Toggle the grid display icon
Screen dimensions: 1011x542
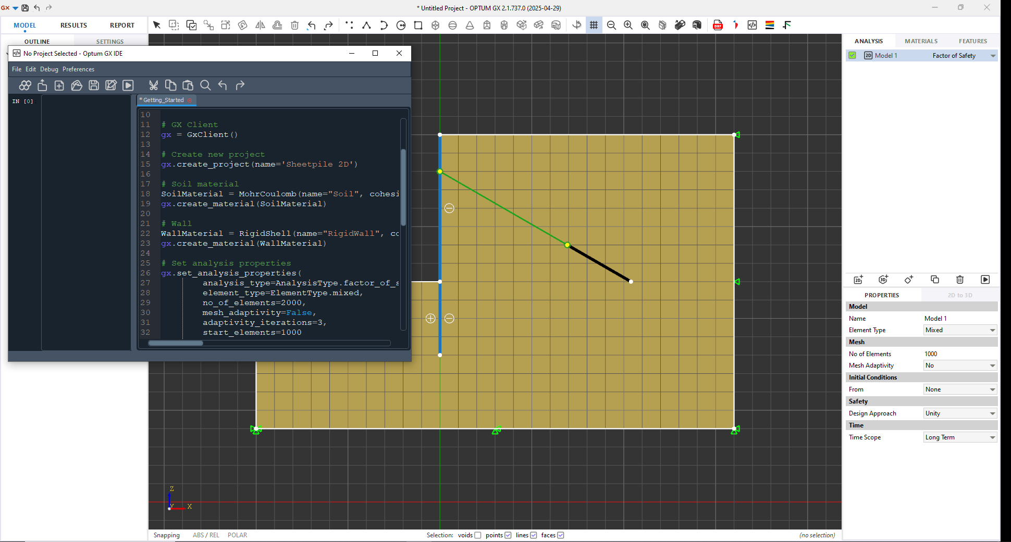[x=594, y=25]
